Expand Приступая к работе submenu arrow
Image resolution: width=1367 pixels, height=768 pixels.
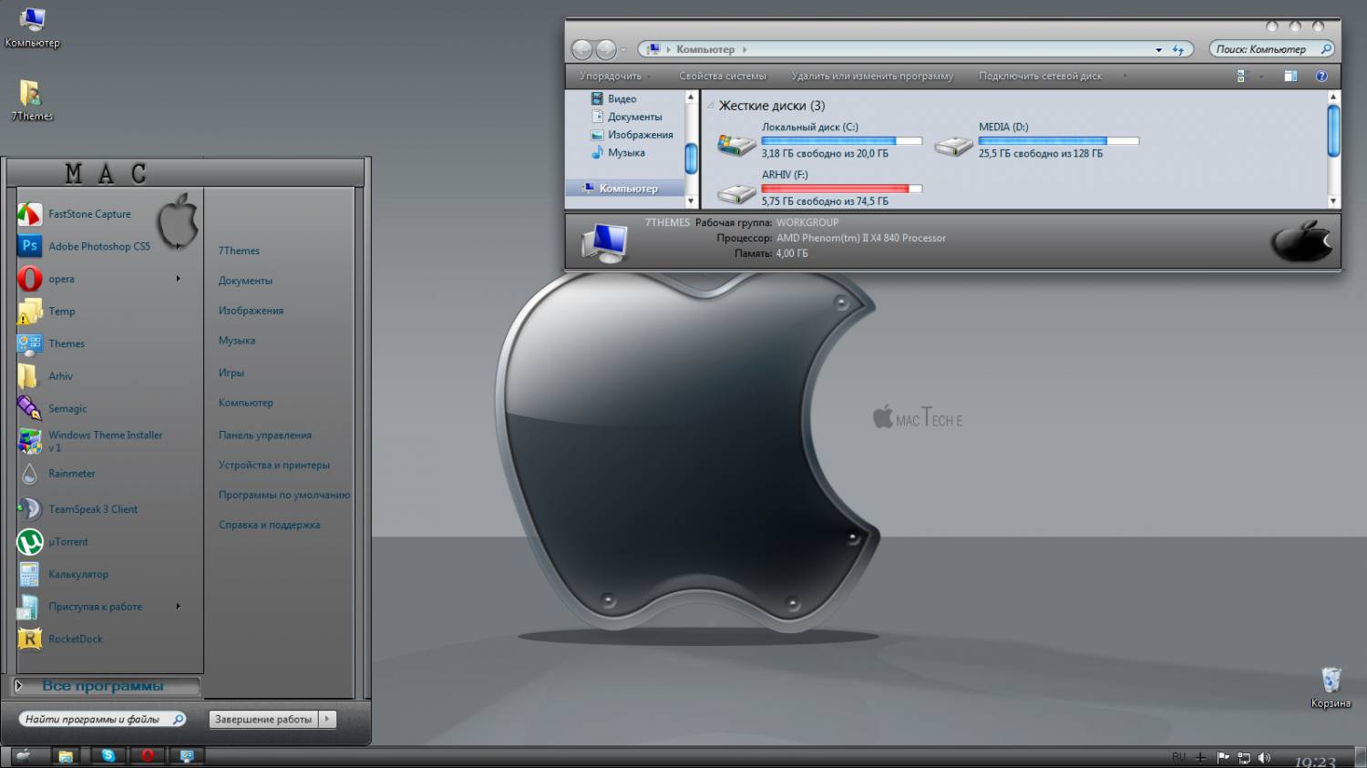[x=178, y=606]
